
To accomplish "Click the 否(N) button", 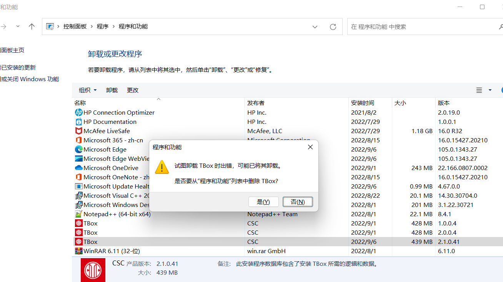I will point(298,202).
